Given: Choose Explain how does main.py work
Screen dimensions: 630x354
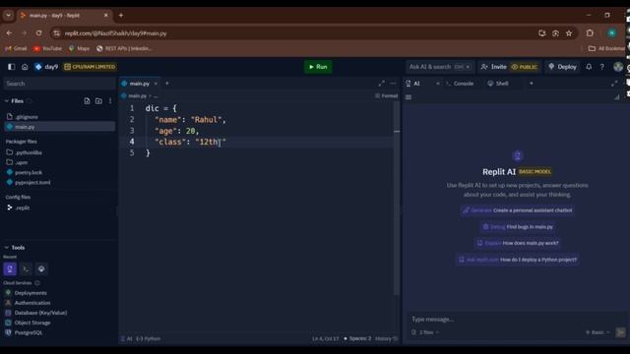Looking at the screenshot, I should (518, 243).
